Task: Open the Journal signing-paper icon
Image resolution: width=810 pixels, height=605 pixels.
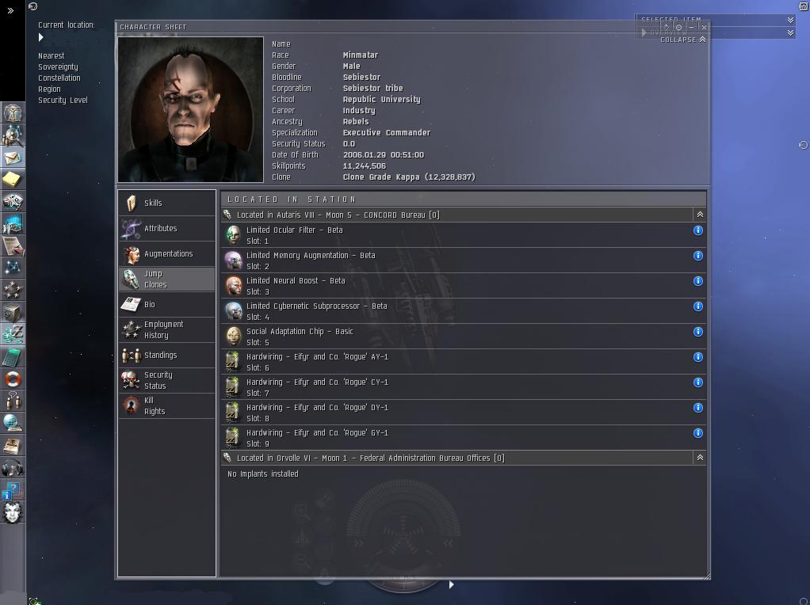Action: 13,245
